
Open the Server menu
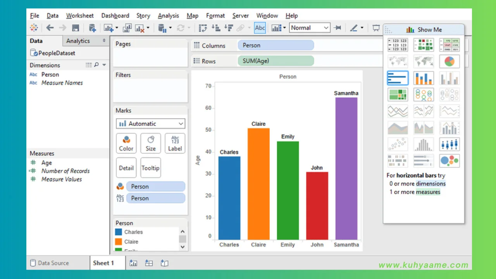[x=241, y=15]
